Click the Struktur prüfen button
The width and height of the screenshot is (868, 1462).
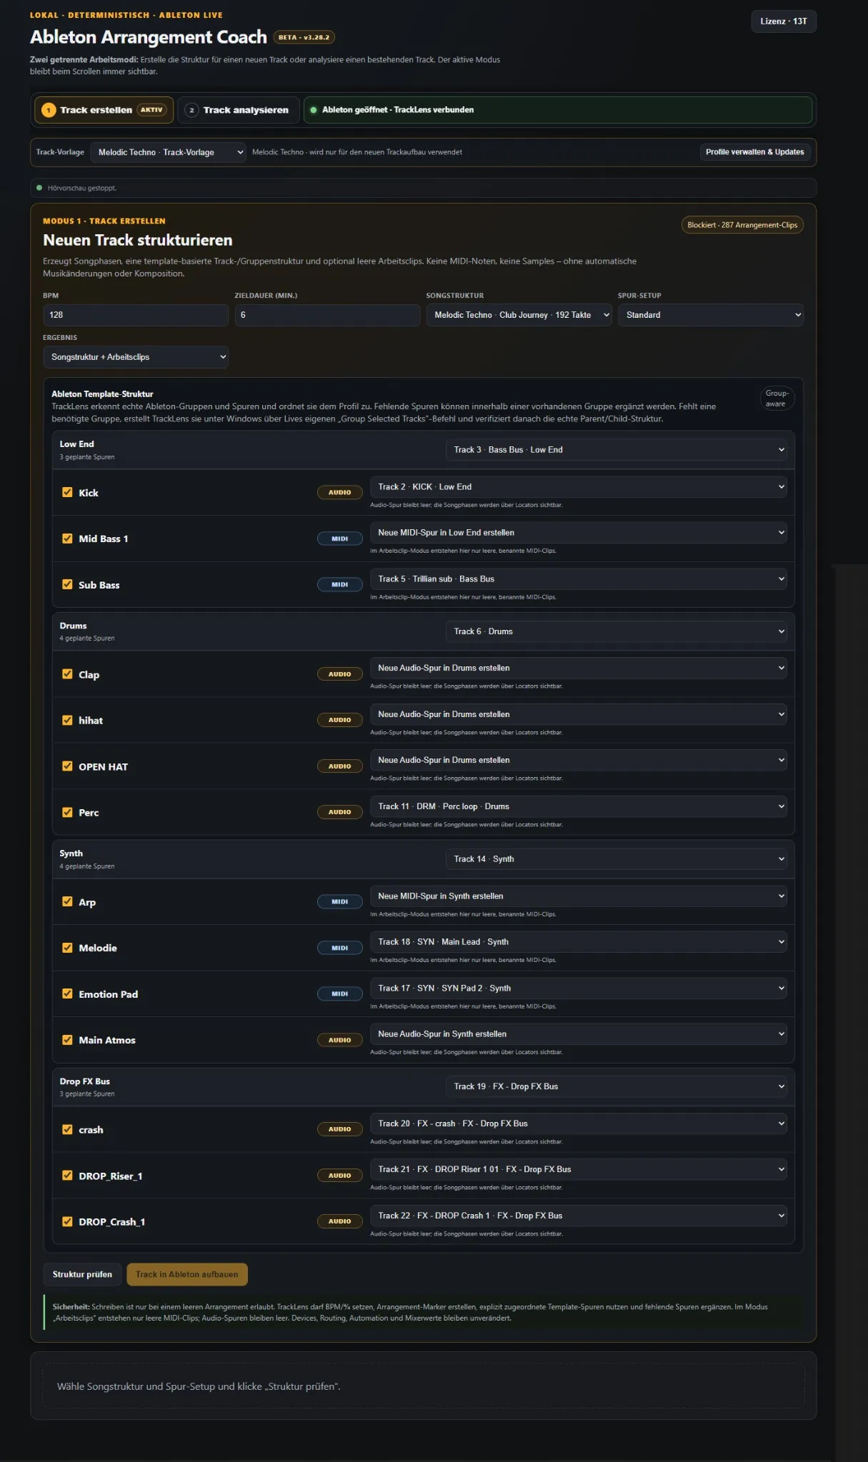[x=82, y=1275]
